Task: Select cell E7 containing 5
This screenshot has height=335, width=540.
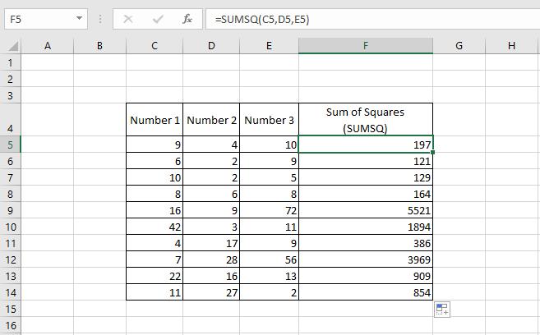Action: [x=269, y=177]
